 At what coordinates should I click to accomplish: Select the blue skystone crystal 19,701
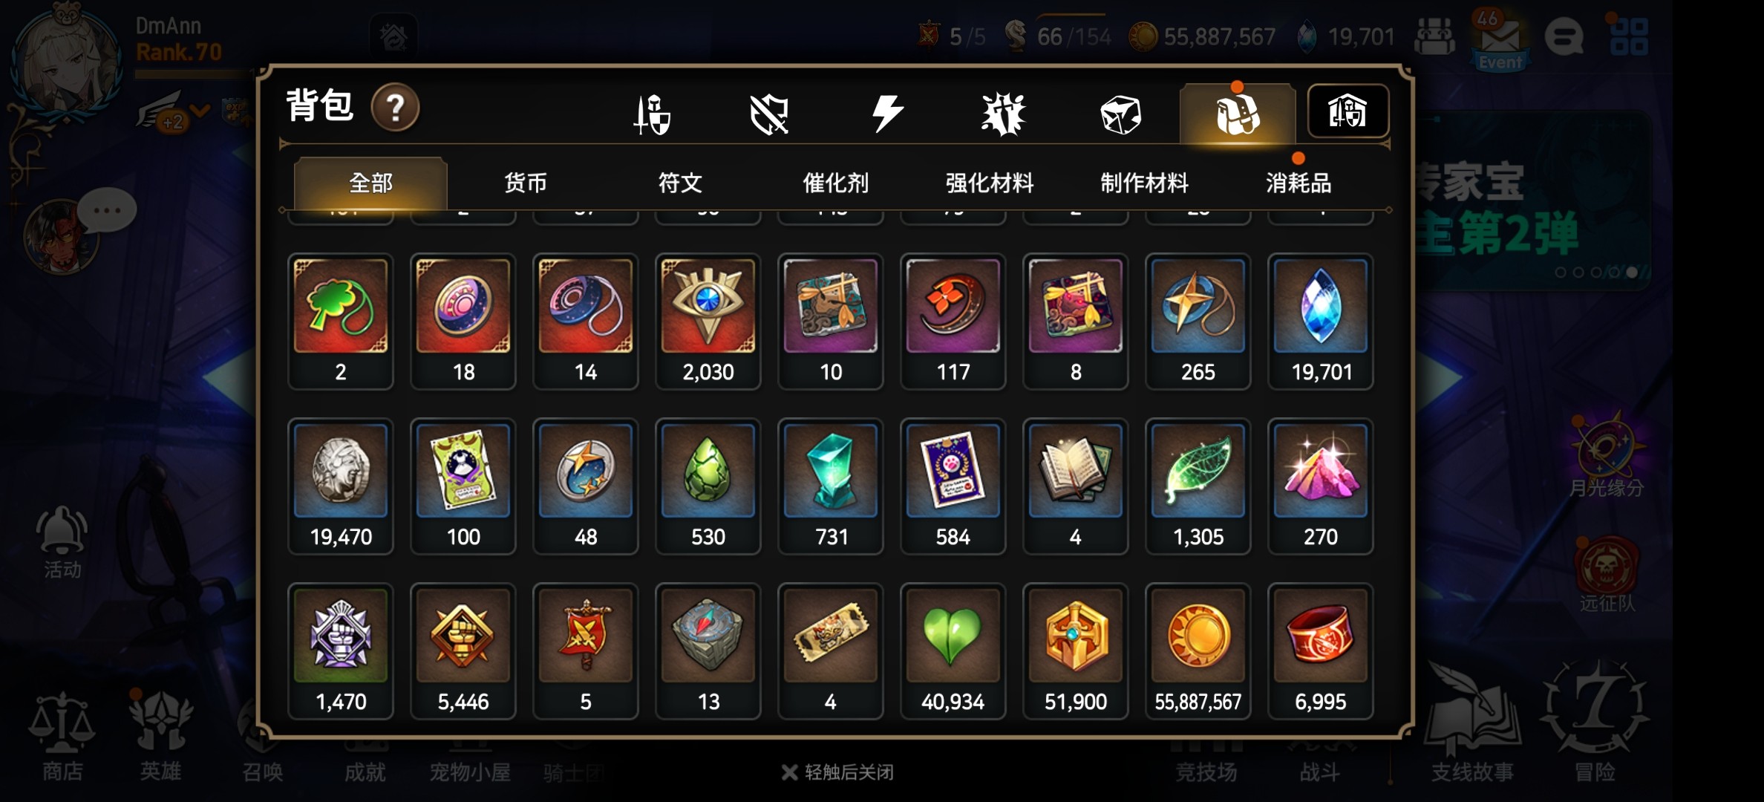point(1321,322)
